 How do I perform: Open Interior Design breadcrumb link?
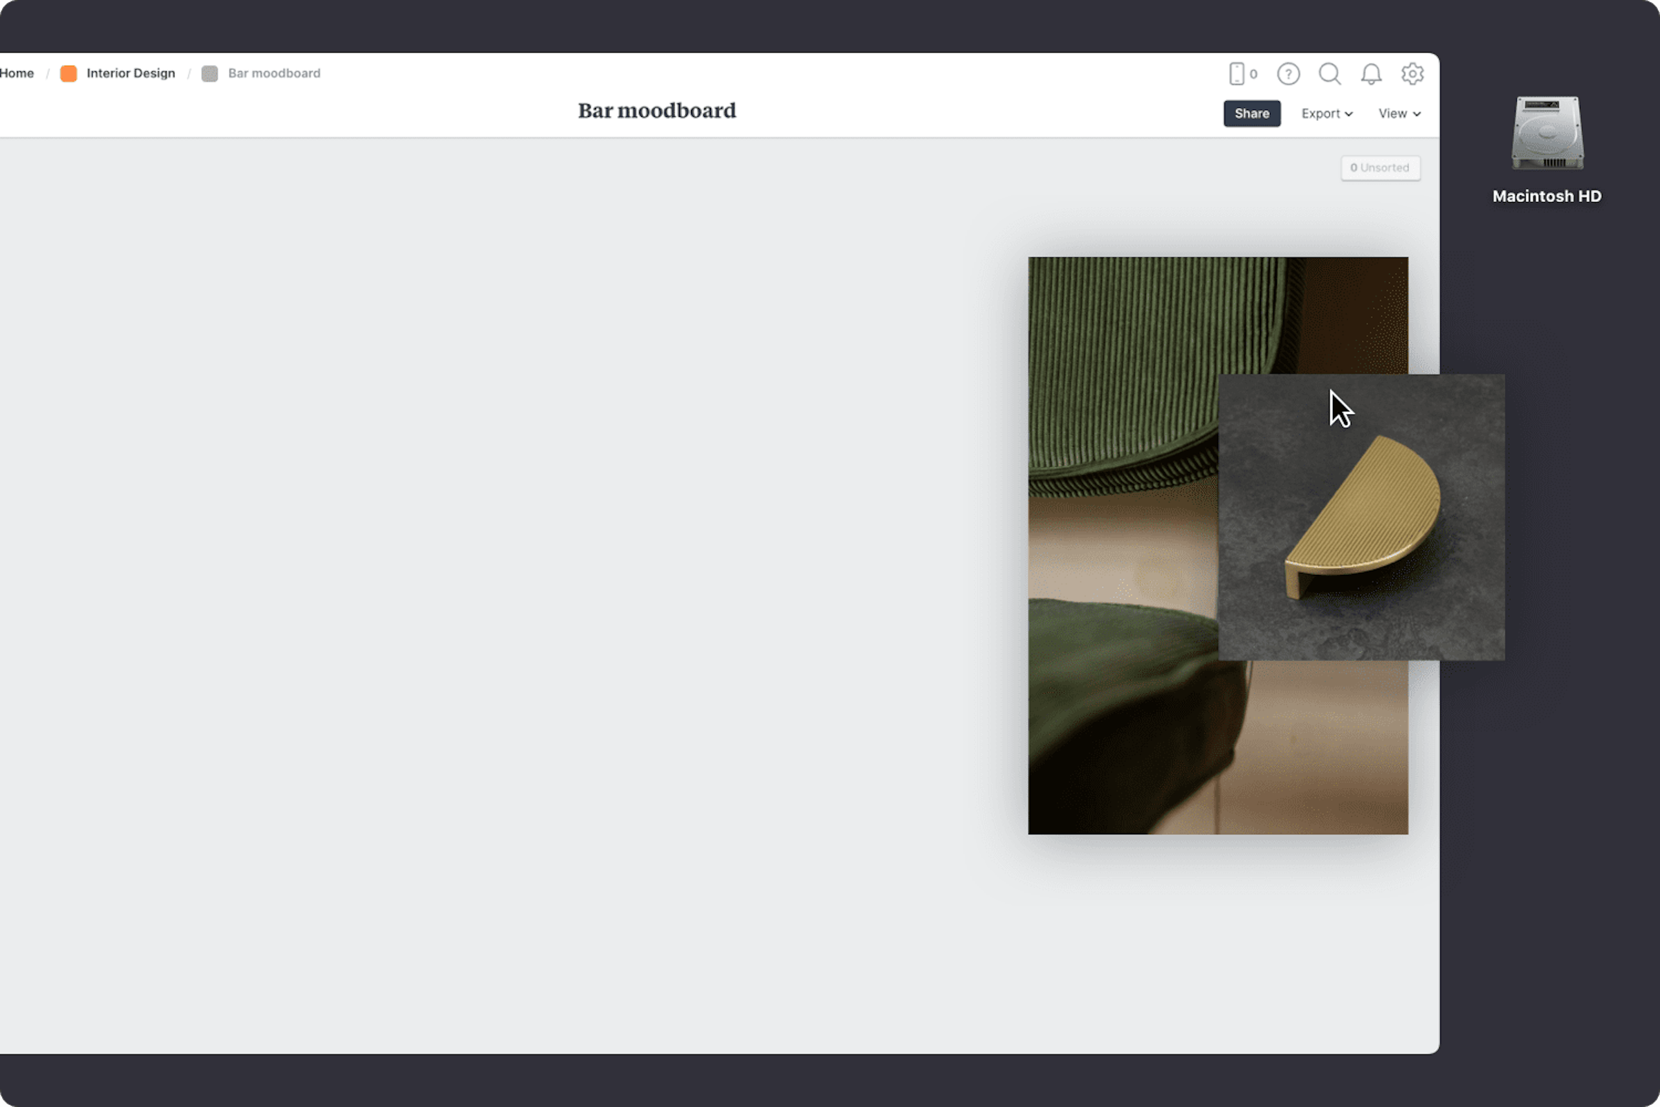click(x=131, y=73)
